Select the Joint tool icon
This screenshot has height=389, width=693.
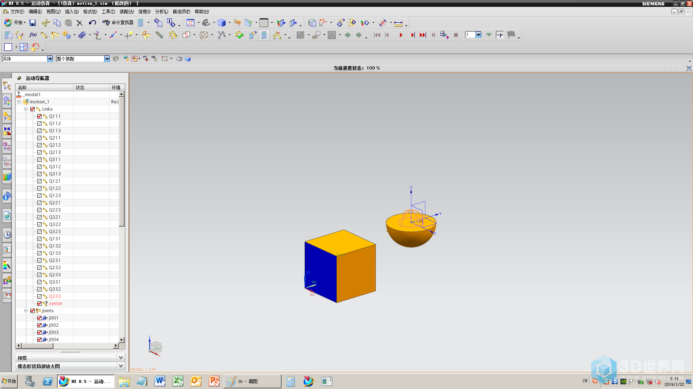point(55,35)
